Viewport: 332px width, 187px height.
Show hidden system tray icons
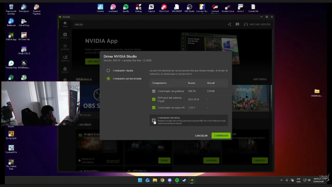pyautogui.click(x=281, y=180)
